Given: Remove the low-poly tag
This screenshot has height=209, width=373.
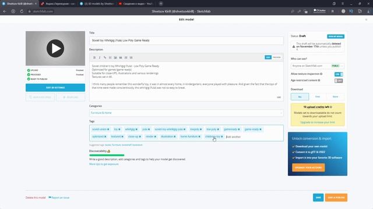Looking at the screenshot, I should click(218, 129).
